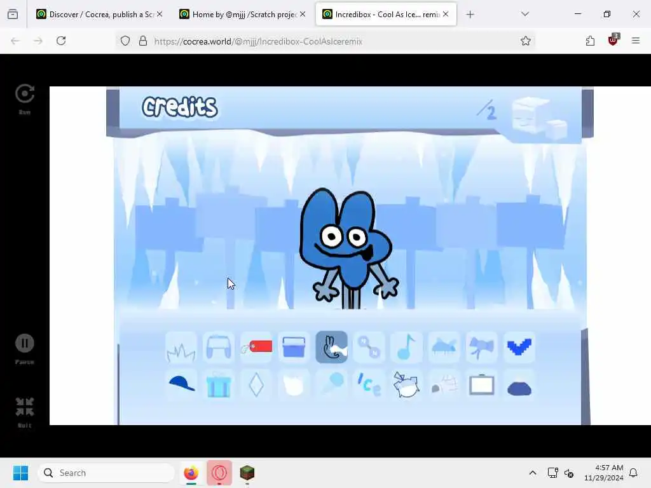Click the blue Four character on stage
Viewport: 651px width, 488px height.
click(x=348, y=249)
